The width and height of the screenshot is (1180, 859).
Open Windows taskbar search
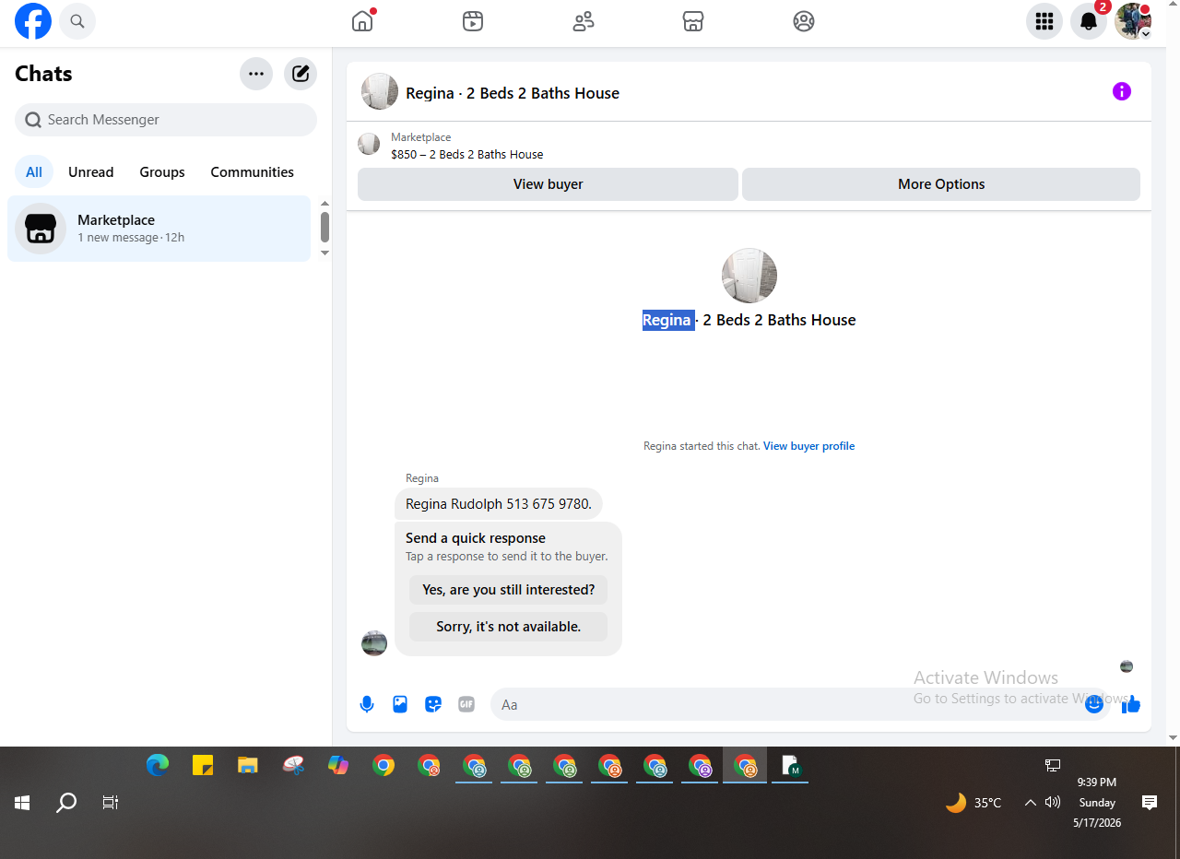[66, 803]
